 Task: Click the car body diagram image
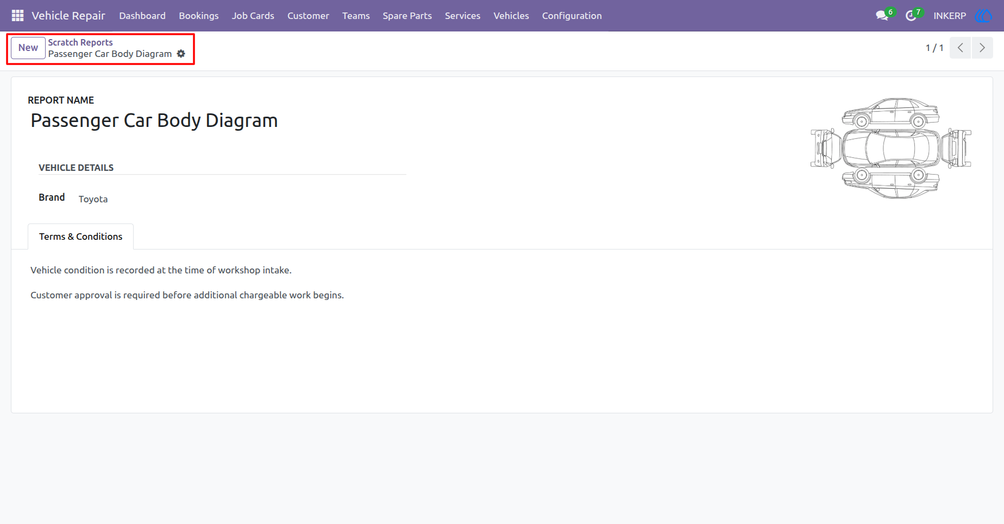(x=891, y=148)
